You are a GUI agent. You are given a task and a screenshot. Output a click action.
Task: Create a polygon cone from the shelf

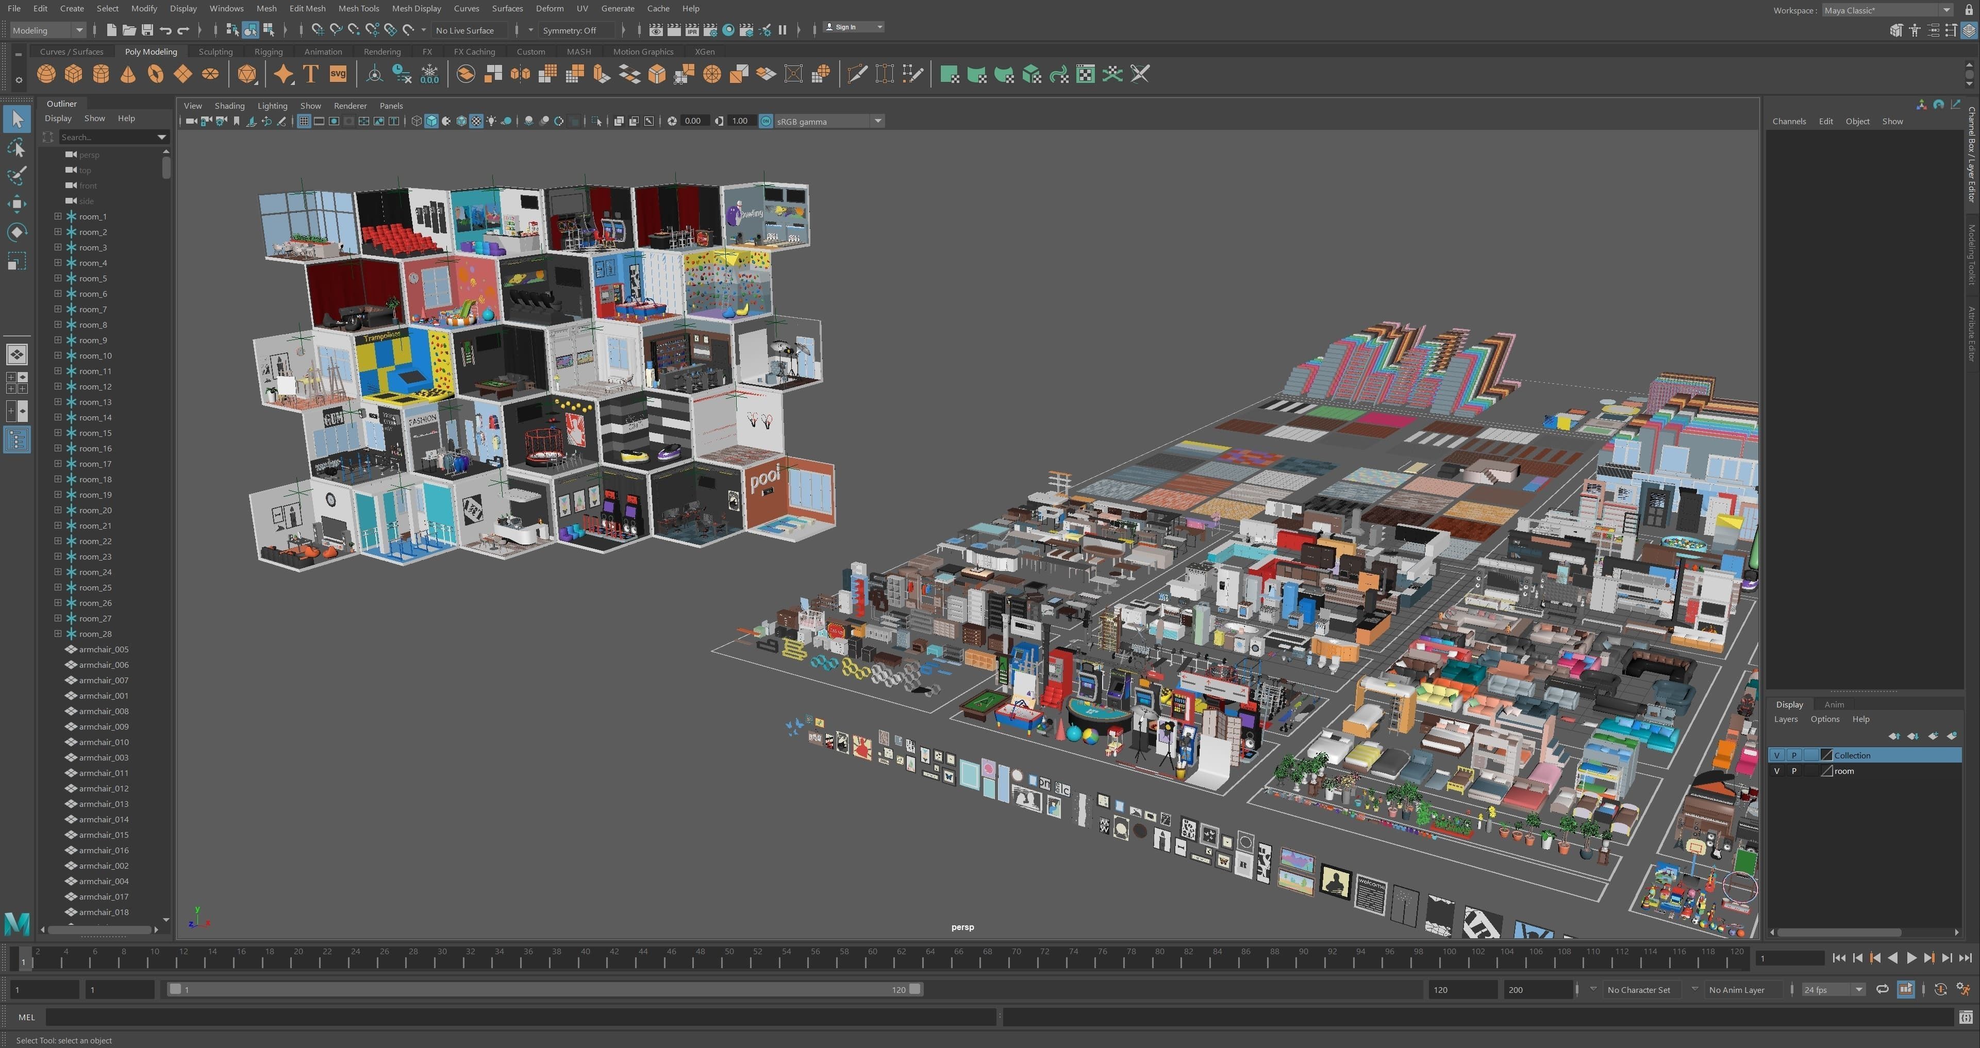tap(128, 74)
